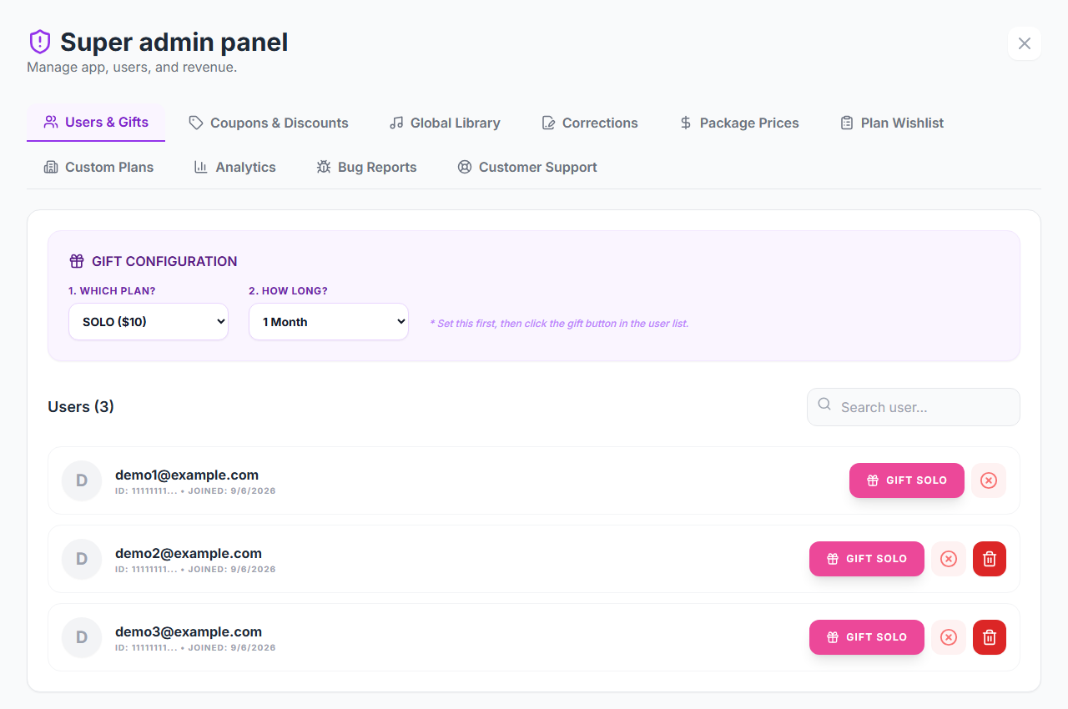The image size is (1068, 709).
Task: Click the red x icon for demo2@example.com
Action: pos(949,559)
